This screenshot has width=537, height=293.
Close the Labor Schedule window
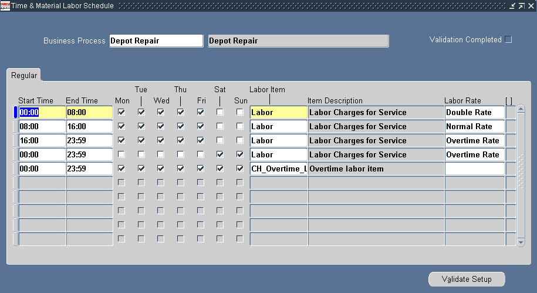[531, 6]
